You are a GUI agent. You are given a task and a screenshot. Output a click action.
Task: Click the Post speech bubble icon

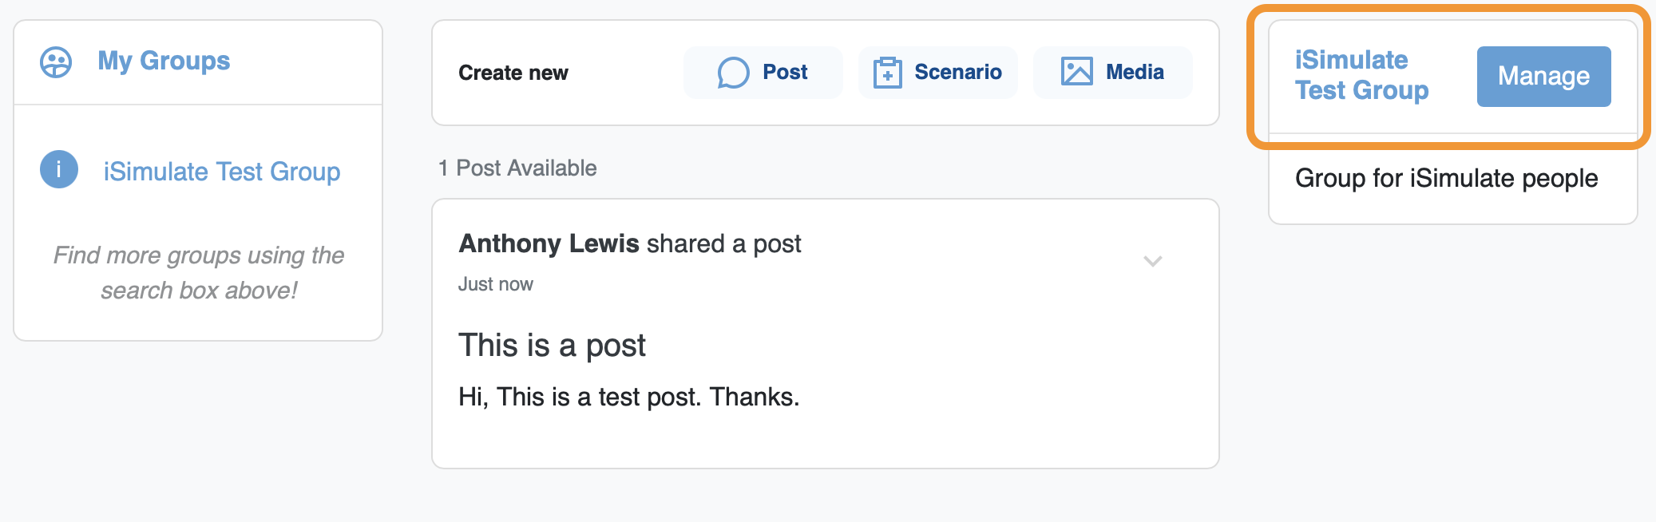click(x=733, y=73)
